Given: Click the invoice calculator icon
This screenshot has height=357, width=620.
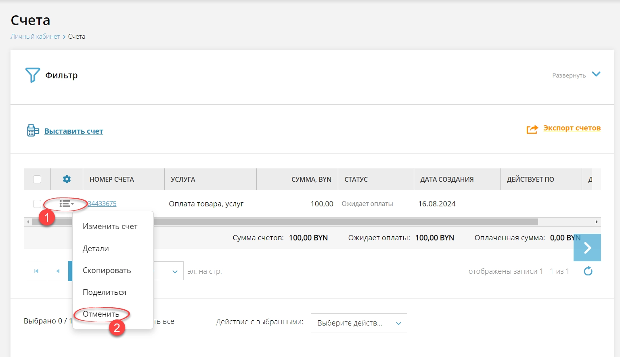Looking at the screenshot, I should [x=33, y=130].
